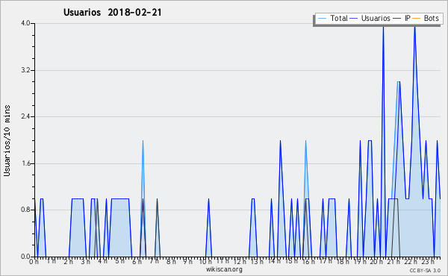Click the 3.2 y-axis label

click(x=25, y=70)
